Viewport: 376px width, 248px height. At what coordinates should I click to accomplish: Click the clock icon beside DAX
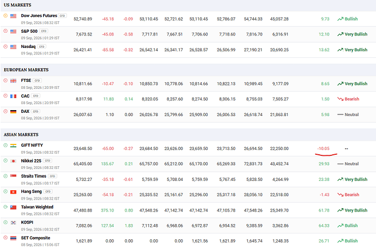point(5,111)
